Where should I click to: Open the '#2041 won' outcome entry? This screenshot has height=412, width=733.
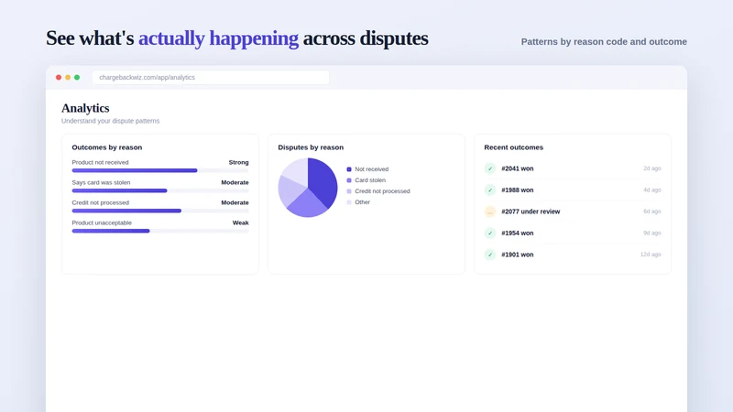(573, 168)
